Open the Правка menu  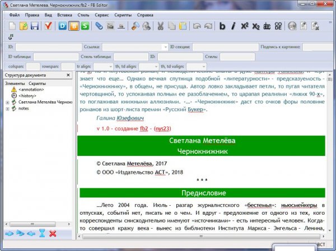(32, 15)
